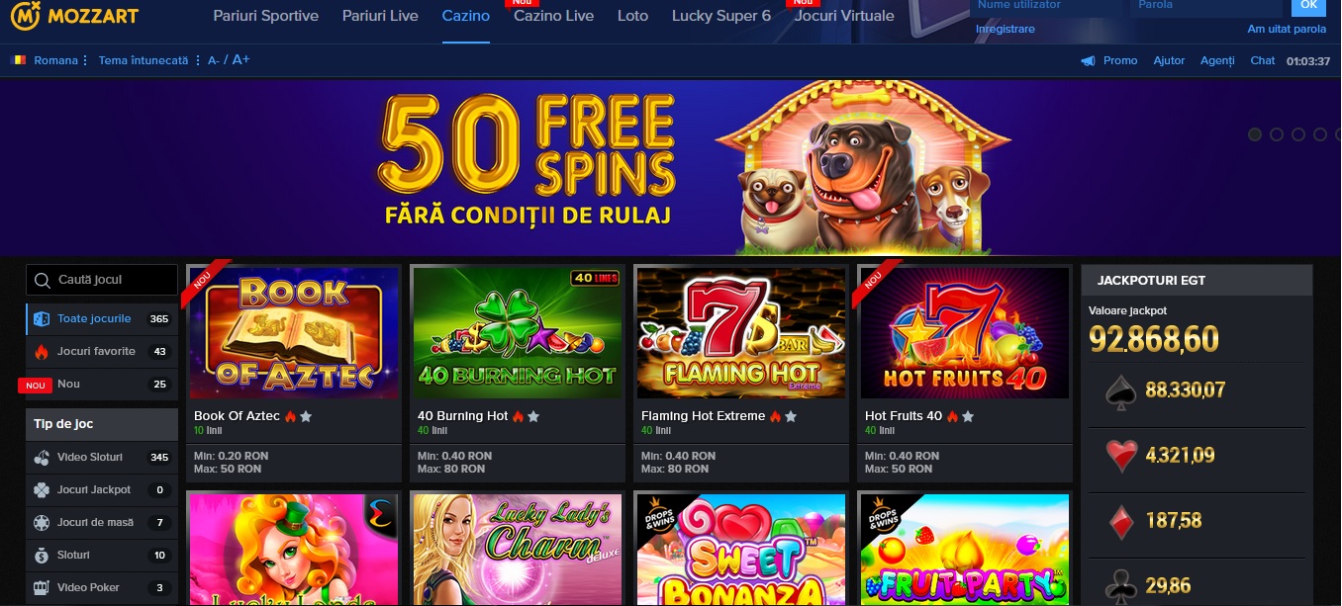Select the spades jackpot icon
Image resolution: width=1342 pixels, height=606 pixels.
[1120, 392]
